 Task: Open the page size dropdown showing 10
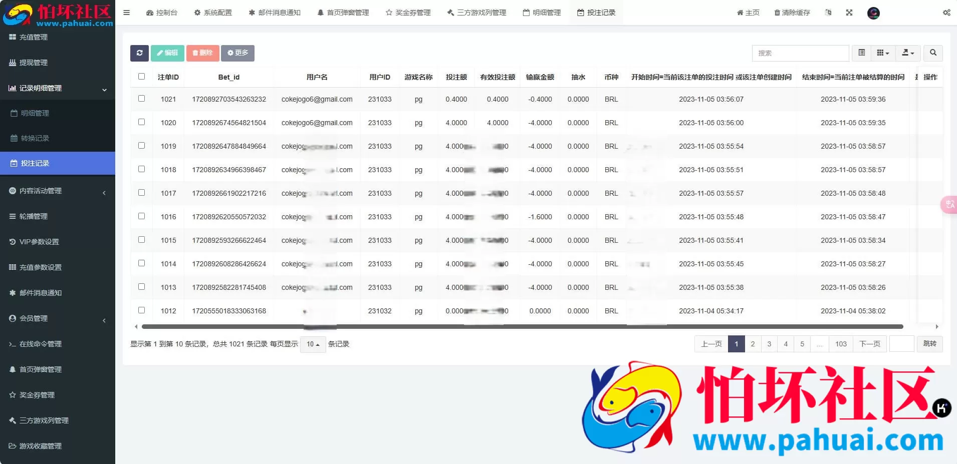[312, 344]
